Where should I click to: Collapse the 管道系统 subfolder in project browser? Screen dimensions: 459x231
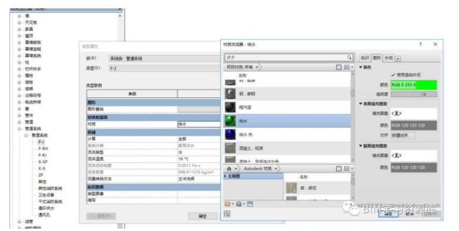pyautogui.click(x=26, y=135)
